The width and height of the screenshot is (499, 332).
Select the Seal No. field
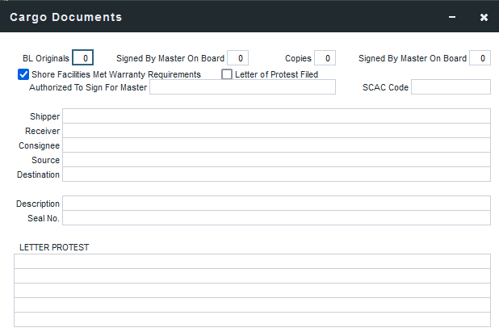tap(276, 218)
